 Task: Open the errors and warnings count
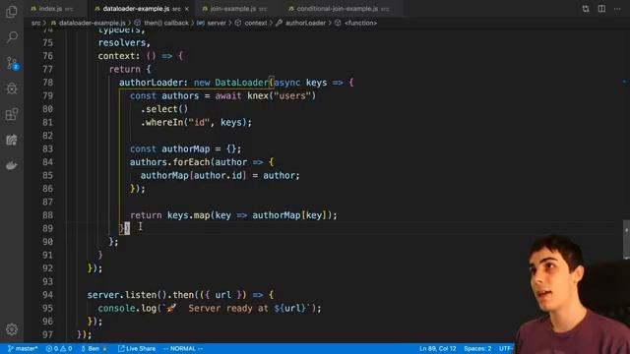click(x=59, y=348)
